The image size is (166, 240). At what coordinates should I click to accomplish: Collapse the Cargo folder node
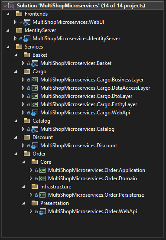[x=16, y=71]
